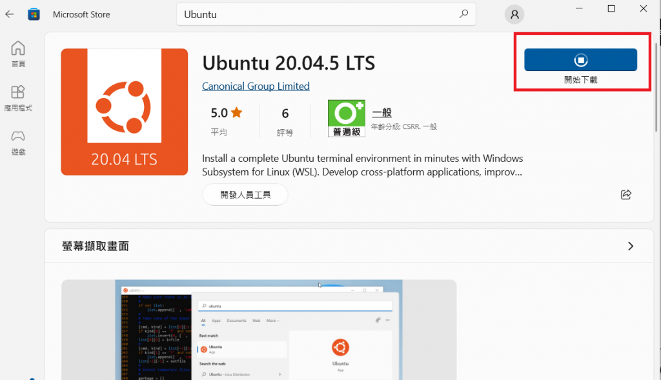Open the 應用程式 apps sidebar item
The image size is (661, 380).
point(18,98)
